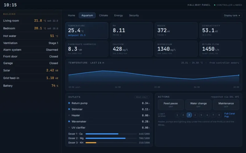Click the Wavemaker 0.28 A value
Image resolution: width=246 pixels, height=153 pixels.
point(146,121)
